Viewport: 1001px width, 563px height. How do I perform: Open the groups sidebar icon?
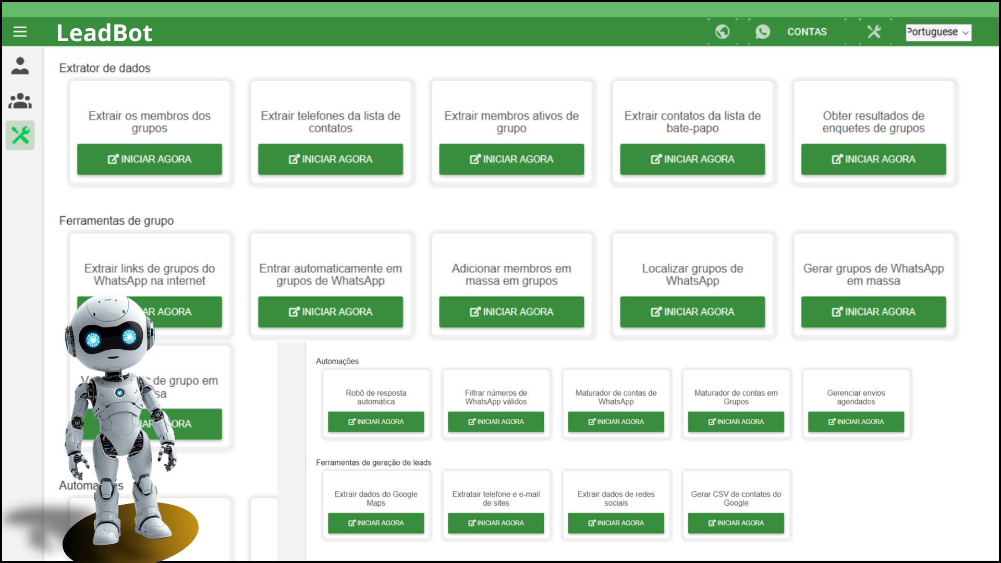20,101
